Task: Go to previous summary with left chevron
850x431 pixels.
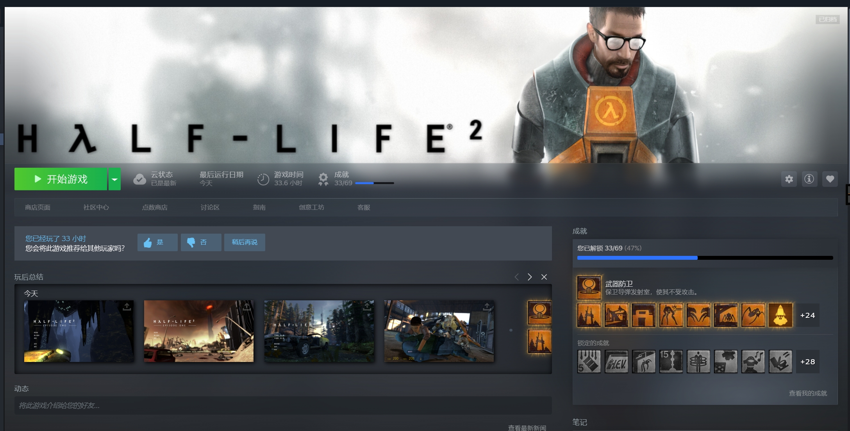Action: click(516, 277)
